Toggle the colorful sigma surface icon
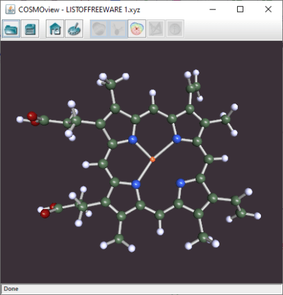Image resolution: width=283 pixels, height=295 pixels. (137, 29)
